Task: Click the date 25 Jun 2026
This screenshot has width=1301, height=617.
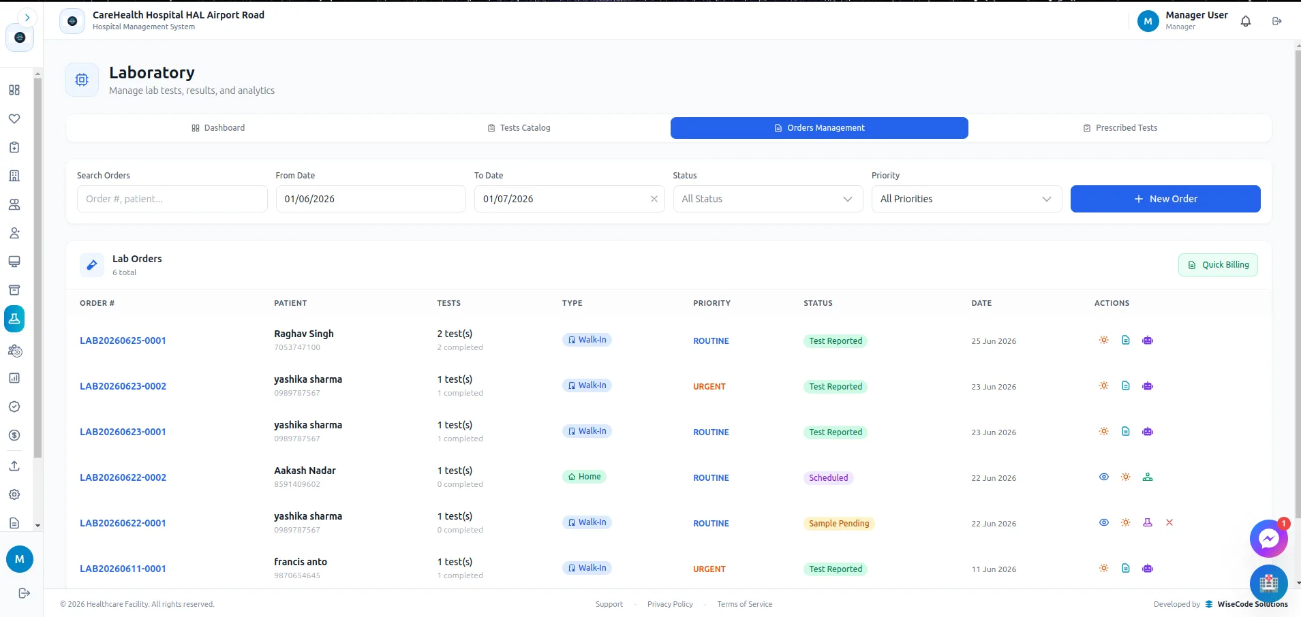Action: pyautogui.click(x=994, y=341)
